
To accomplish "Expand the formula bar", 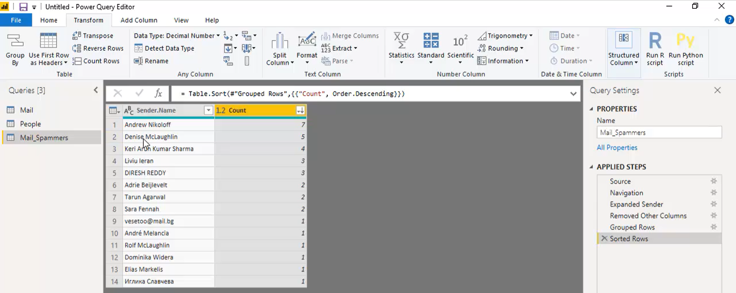I will [573, 94].
